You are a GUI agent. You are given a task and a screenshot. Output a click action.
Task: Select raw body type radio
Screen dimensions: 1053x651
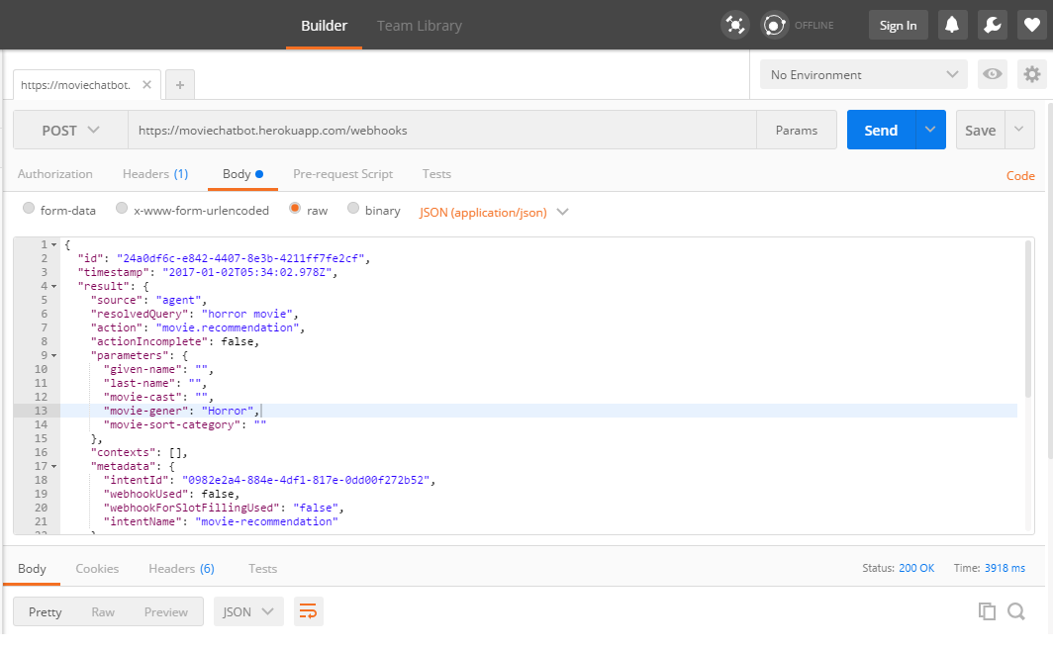tap(295, 208)
